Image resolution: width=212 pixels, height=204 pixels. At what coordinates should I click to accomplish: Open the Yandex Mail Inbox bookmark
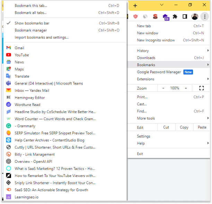point(65,90)
